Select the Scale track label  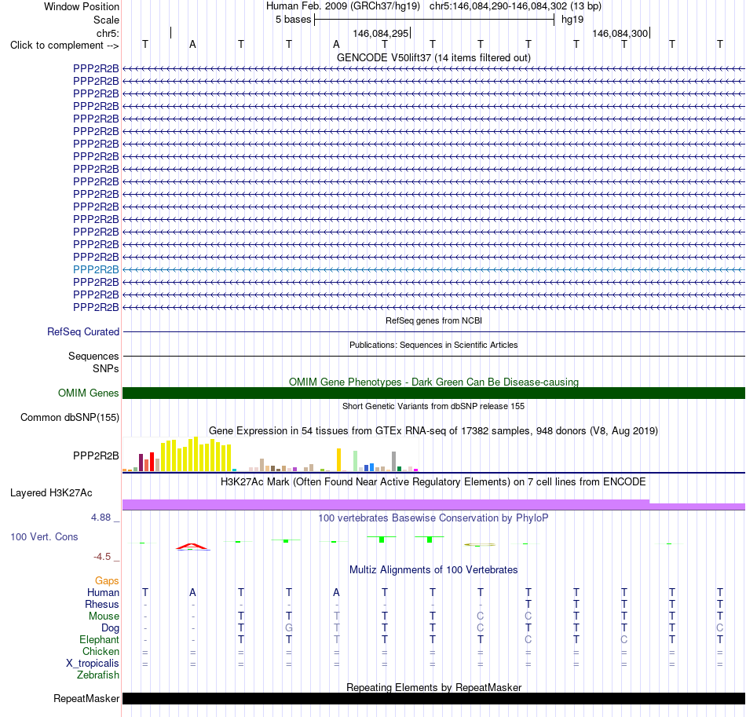coord(106,20)
